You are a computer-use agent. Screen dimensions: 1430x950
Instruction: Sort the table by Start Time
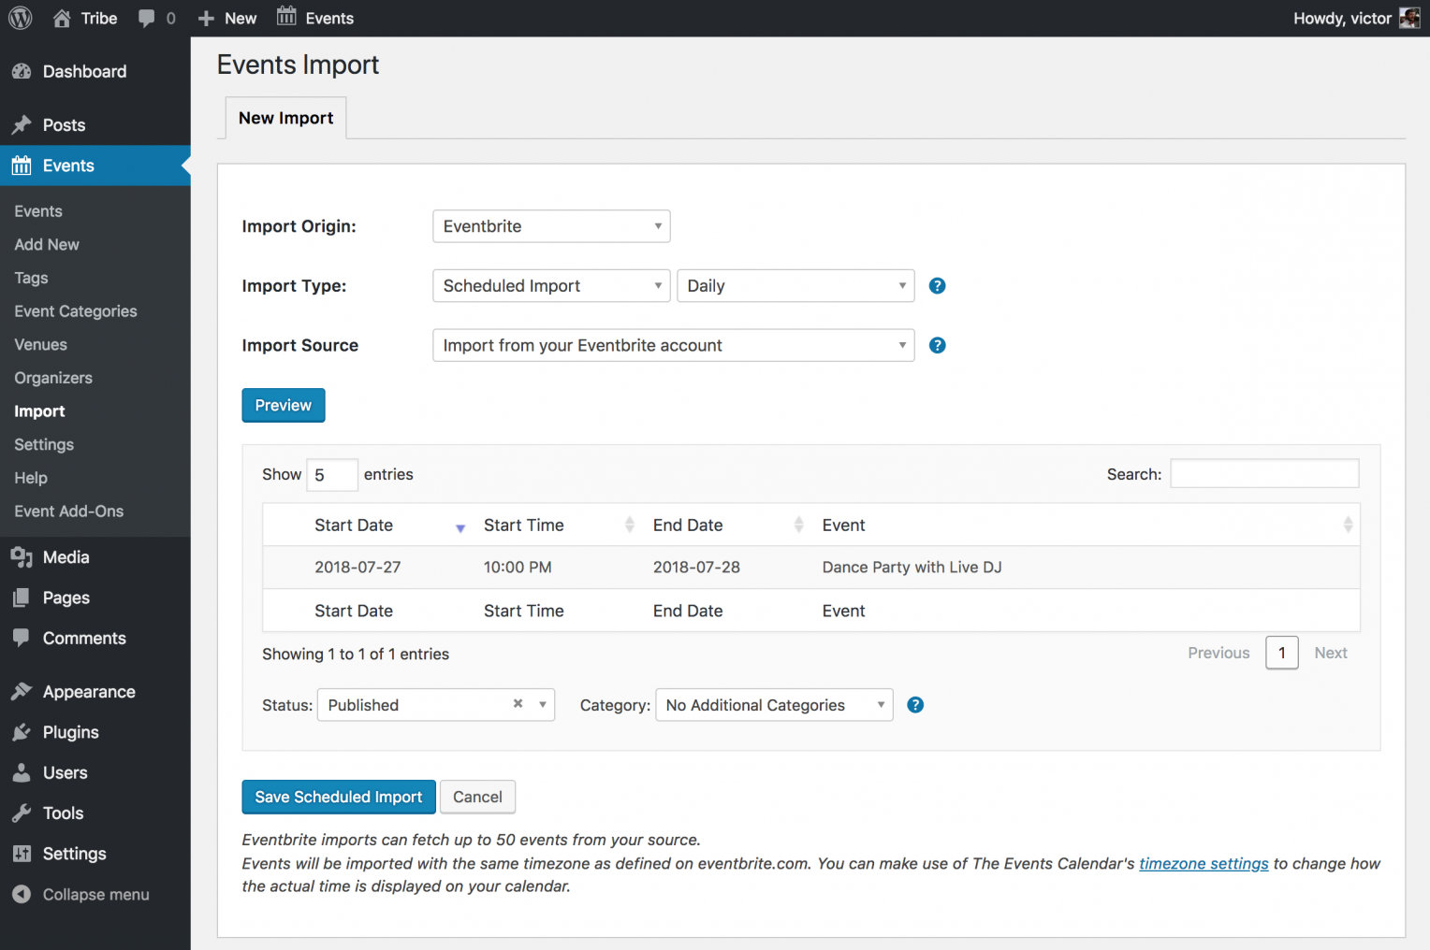(523, 525)
